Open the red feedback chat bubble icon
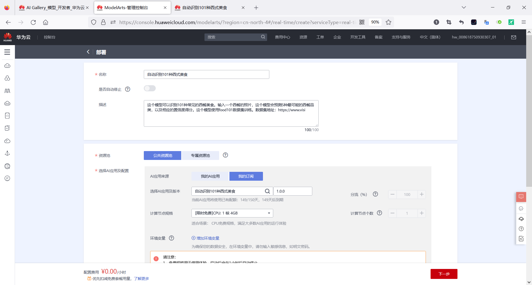The width and height of the screenshot is (532, 285). click(x=521, y=197)
